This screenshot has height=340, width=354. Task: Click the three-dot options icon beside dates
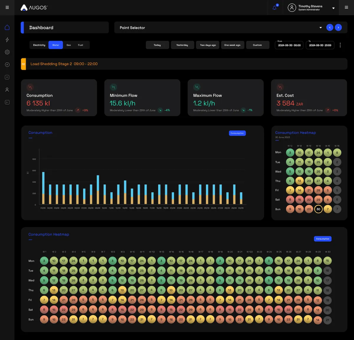point(340,45)
